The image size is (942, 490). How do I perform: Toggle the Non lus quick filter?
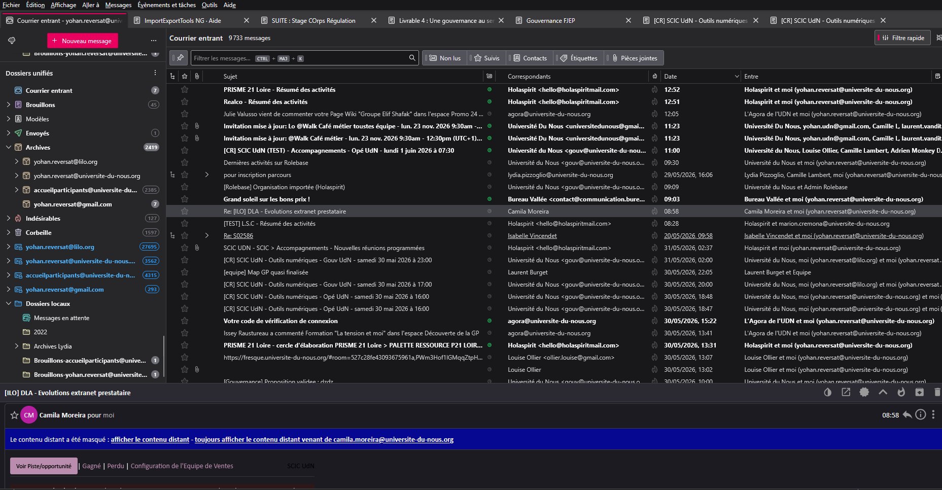click(445, 58)
